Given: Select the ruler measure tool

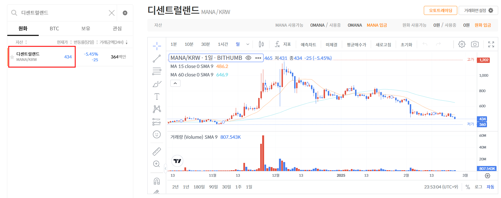Looking at the screenshot, I should tap(157, 151).
